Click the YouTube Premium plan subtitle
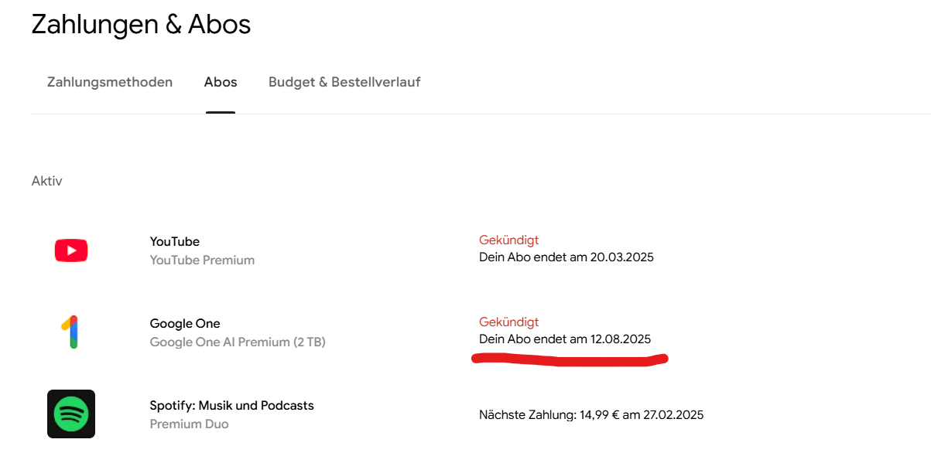Viewport: 931px width, 470px height. point(202,261)
